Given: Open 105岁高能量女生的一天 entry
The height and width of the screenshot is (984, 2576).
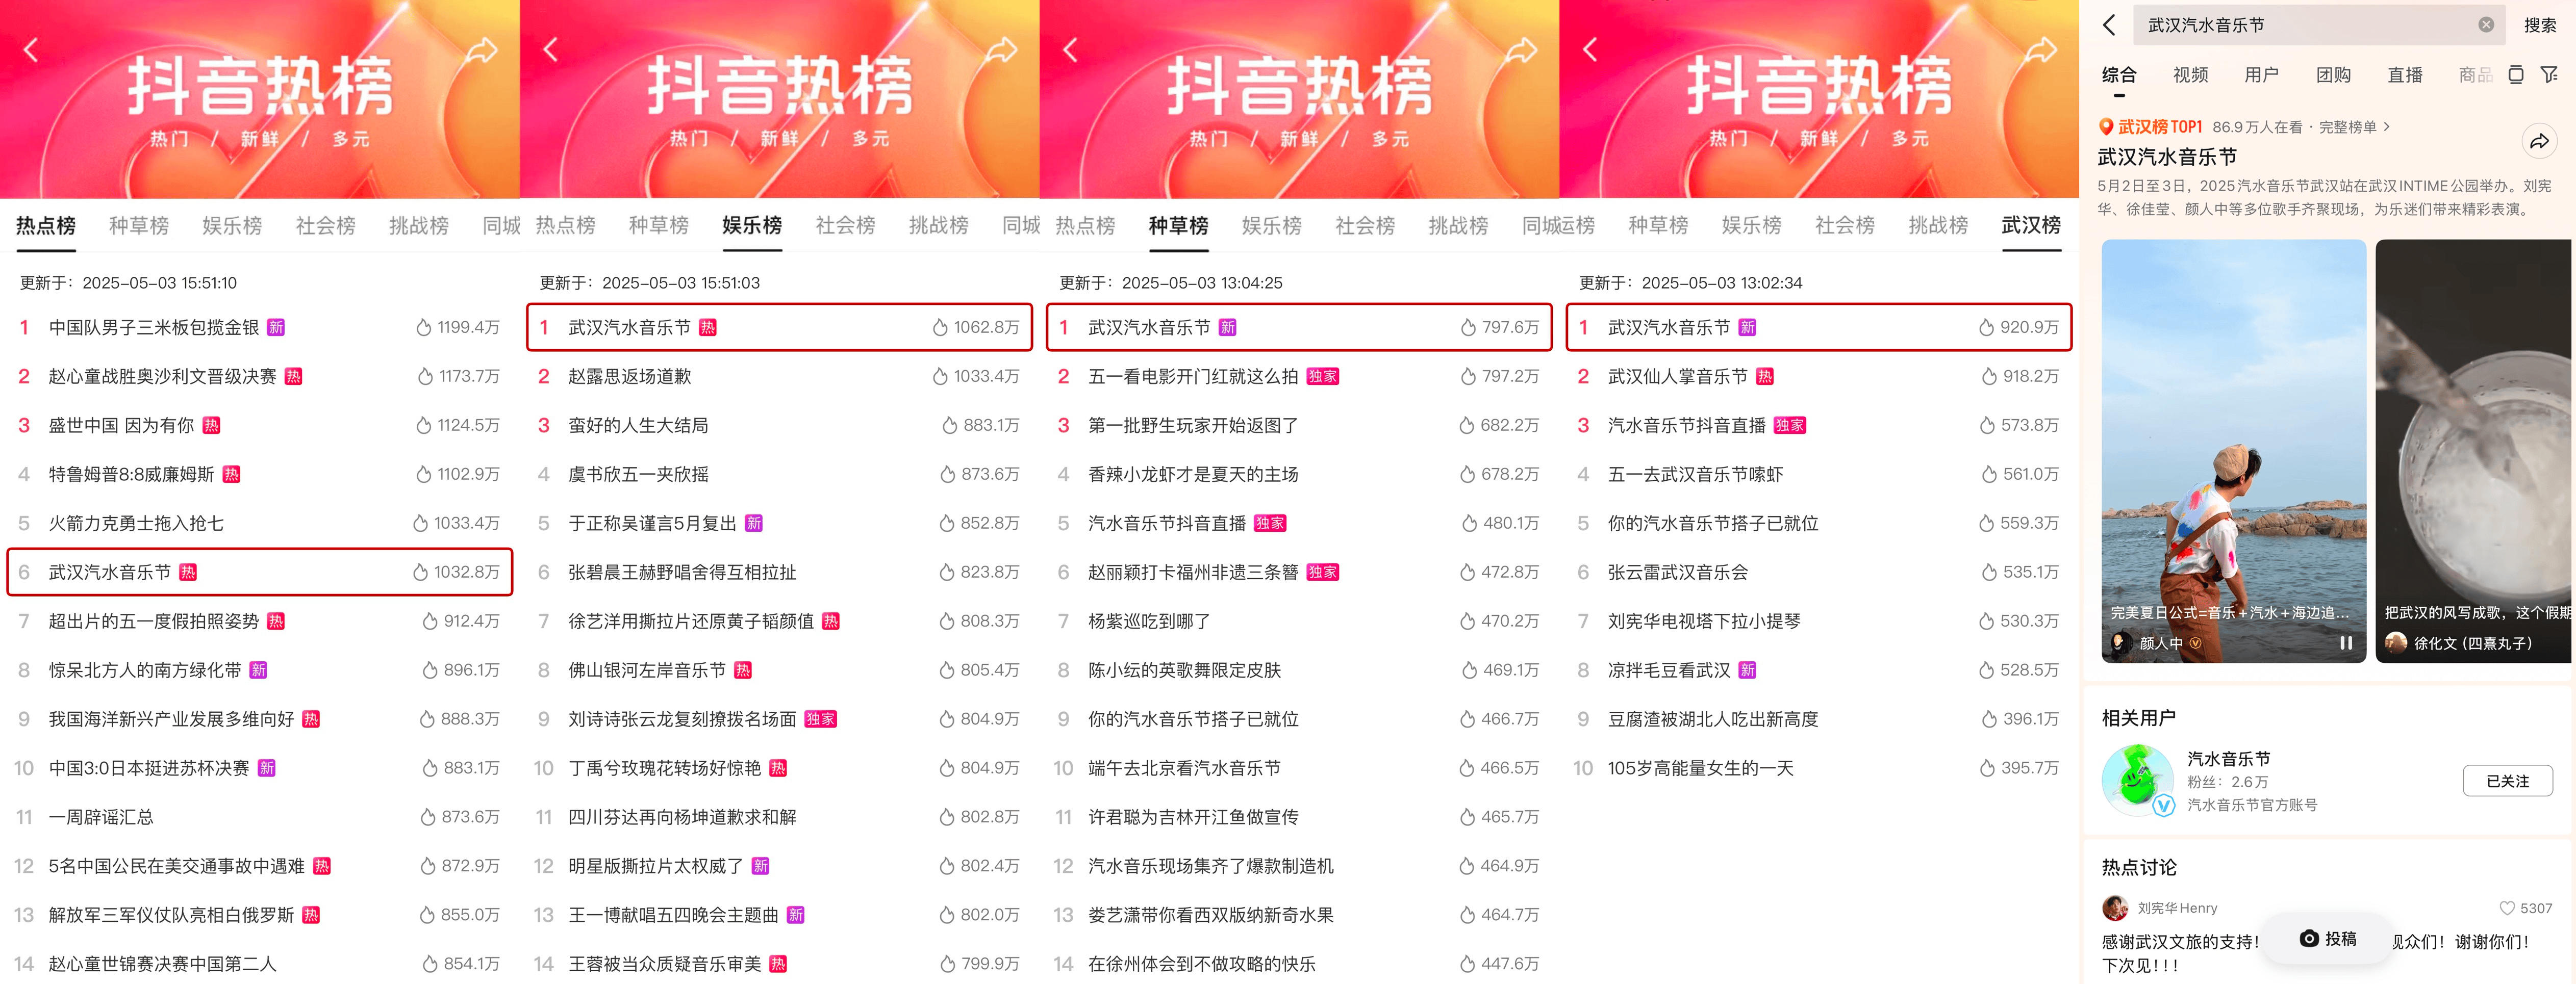Looking at the screenshot, I should tap(1819, 769).
